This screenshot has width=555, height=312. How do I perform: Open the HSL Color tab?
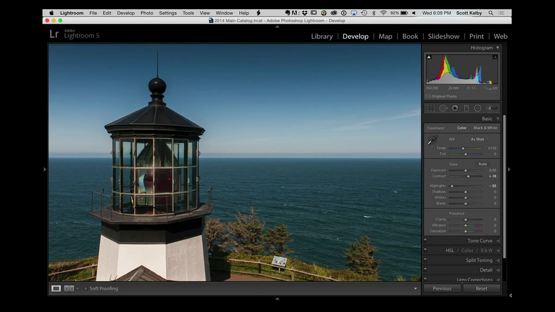(467, 251)
